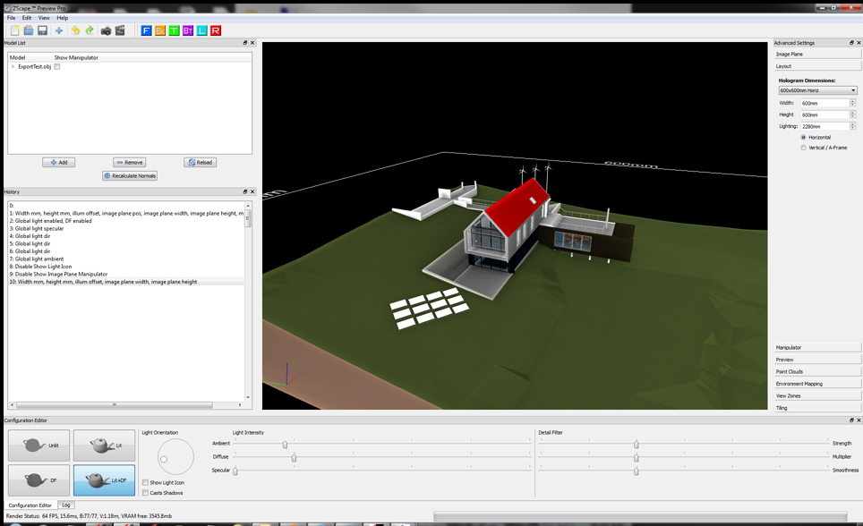Switch to the Log tab
This screenshot has width=863, height=526.
pos(66,505)
